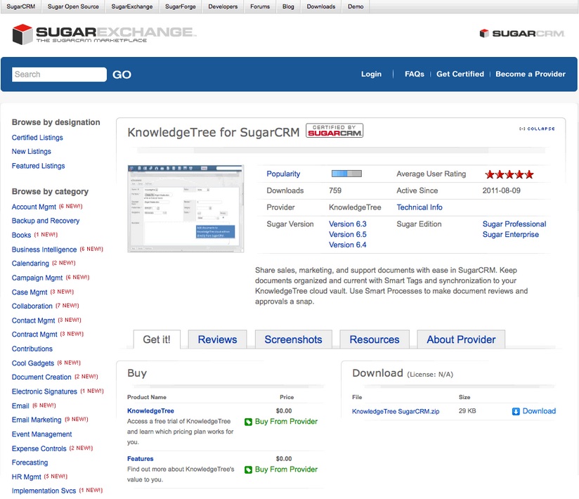
Task: Click the GO search button
Action: [x=122, y=74]
